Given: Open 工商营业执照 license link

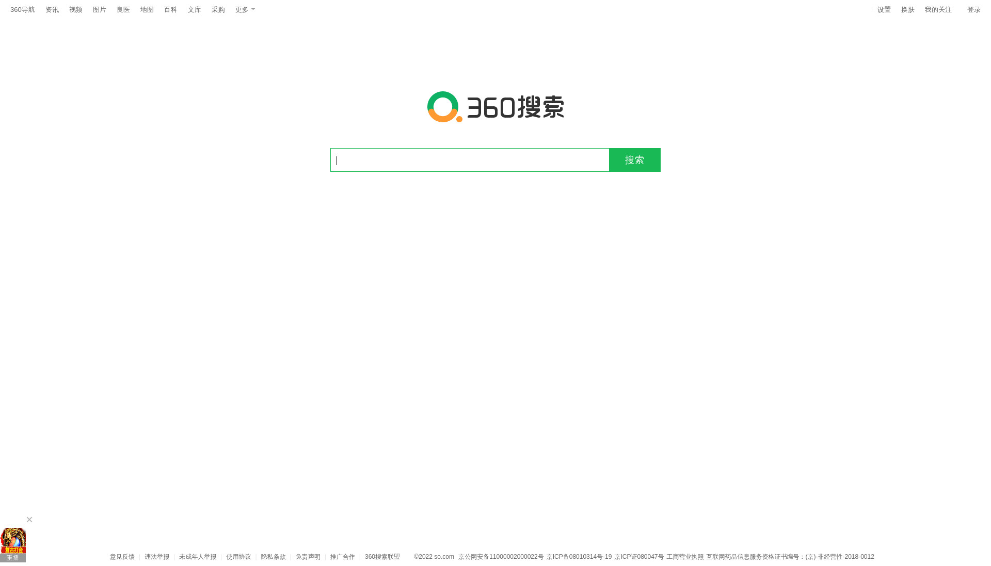Looking at the screenshot, I should tap(685, 557).
